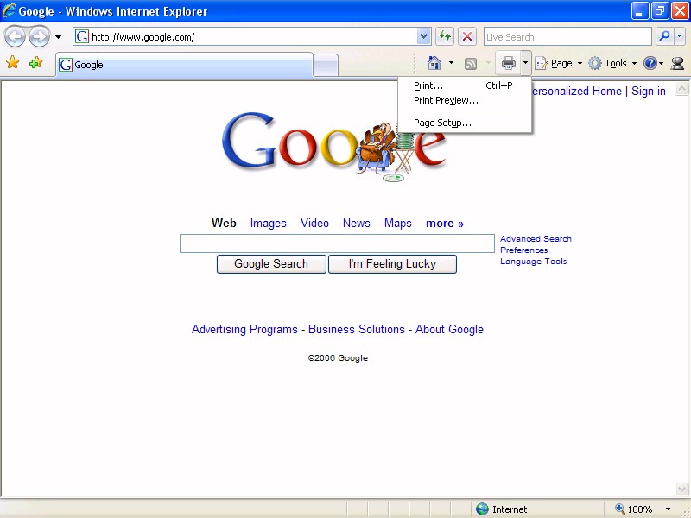Click the Internet security zone indicator

click(503, 509)
